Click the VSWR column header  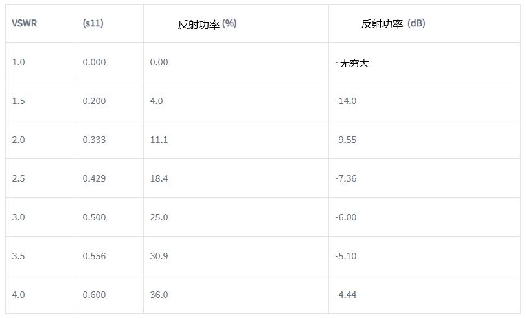point(23,23)
